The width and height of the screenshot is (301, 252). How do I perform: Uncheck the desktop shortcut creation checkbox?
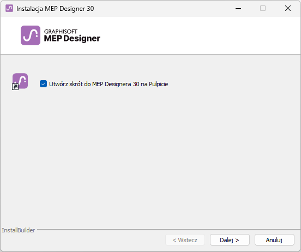click(43, 84)
